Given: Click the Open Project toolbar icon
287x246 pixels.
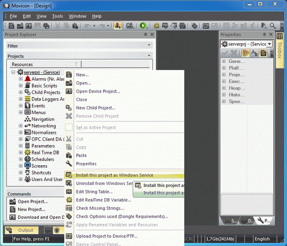Looking at the screenshot, I should tap(20, 26).
